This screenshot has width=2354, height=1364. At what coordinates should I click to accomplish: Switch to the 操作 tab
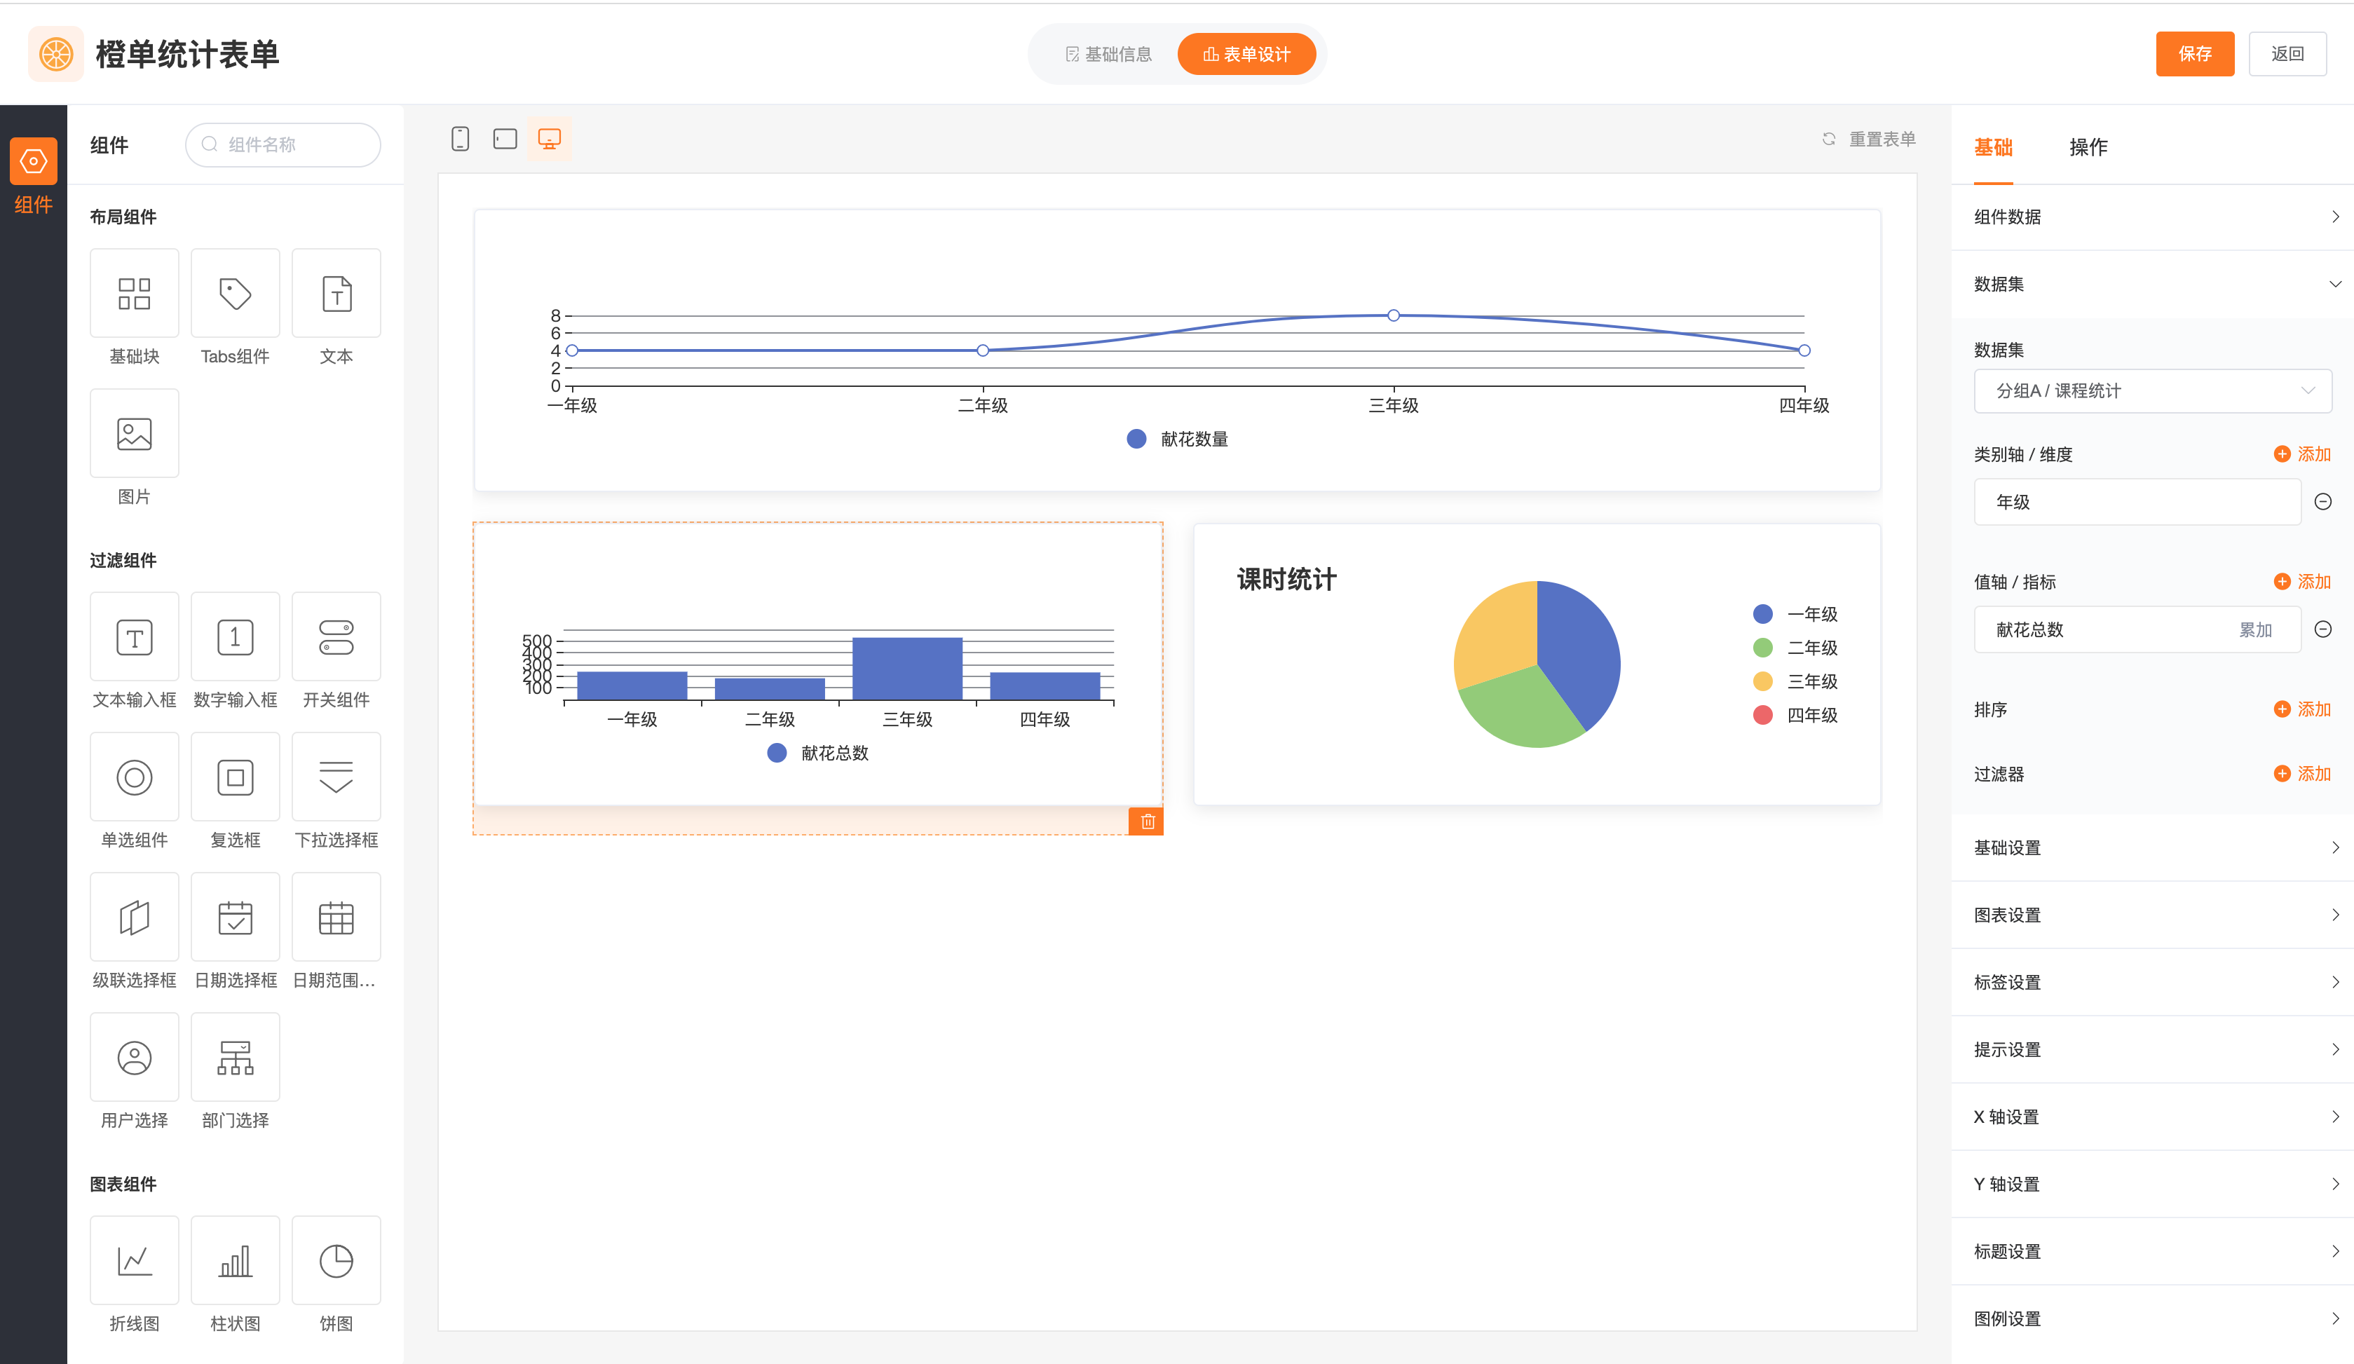point(2088,146)
